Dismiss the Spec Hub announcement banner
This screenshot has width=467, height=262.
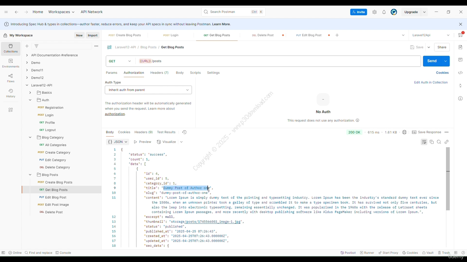pos(460,24)
